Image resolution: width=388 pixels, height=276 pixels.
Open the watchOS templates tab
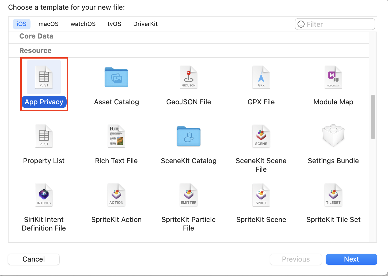(x=83, y=24)
